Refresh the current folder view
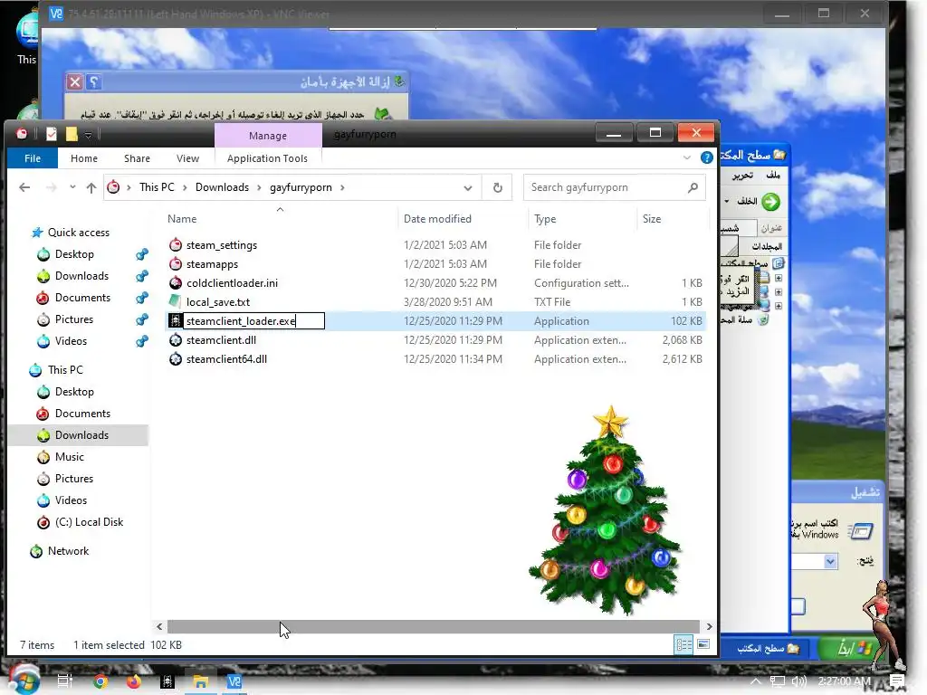 498,188
